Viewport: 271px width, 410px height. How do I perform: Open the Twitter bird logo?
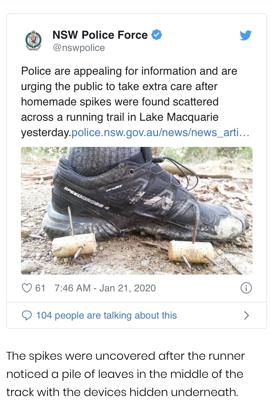tap(246, 35)
